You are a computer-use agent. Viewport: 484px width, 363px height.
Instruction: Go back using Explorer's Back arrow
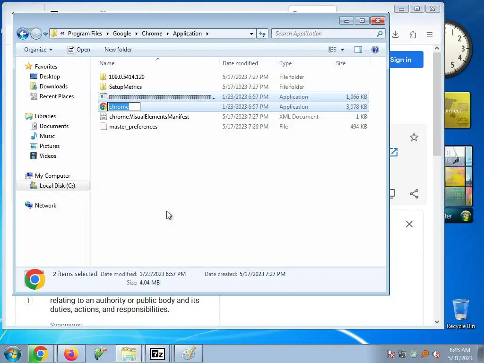23,34
